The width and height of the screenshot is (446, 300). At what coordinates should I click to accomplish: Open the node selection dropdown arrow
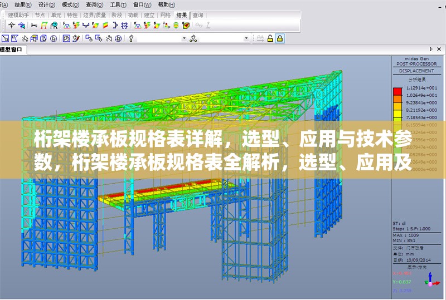coord(184,38)
